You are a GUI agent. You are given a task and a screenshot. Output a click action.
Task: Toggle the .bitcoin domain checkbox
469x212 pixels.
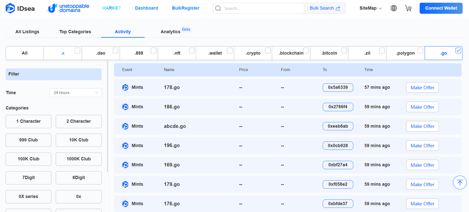coord(344,50)
